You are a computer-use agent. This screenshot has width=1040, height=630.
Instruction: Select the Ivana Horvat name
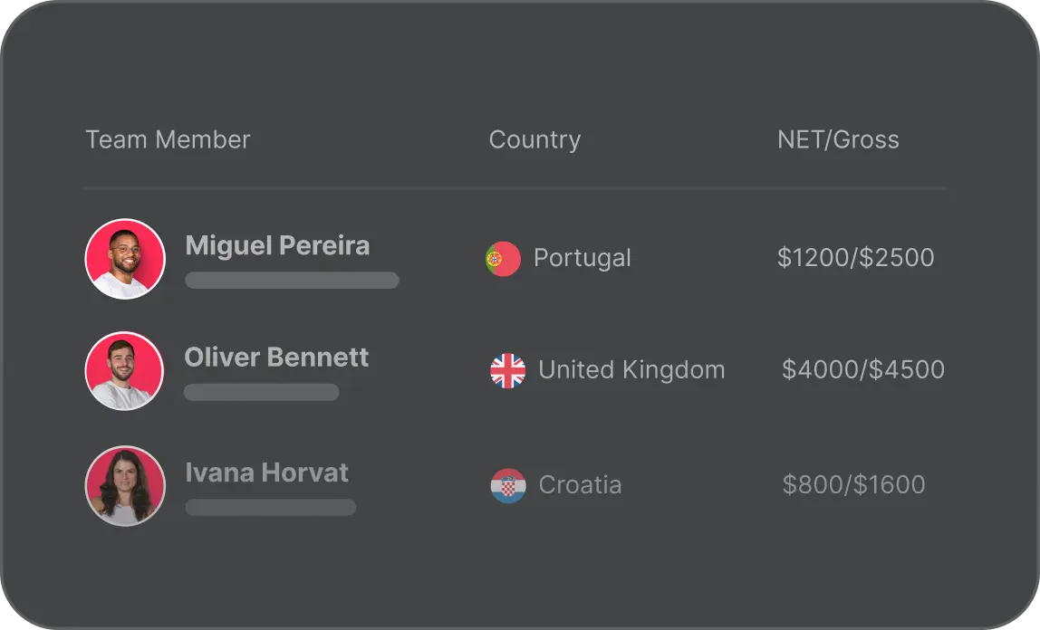coord(266,472)
